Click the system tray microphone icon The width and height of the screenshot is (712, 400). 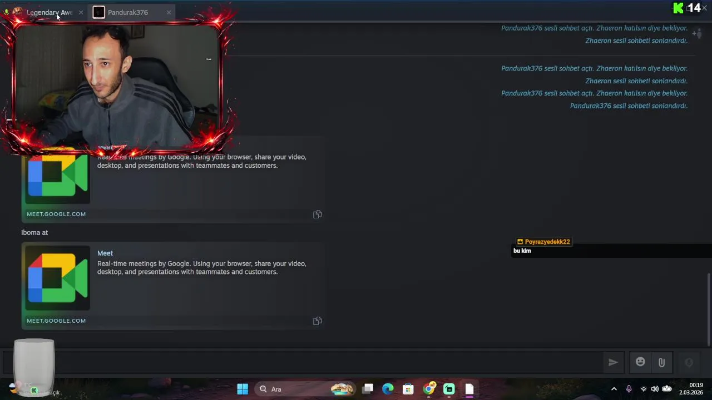pyautogui.click(x=629, y=389)
